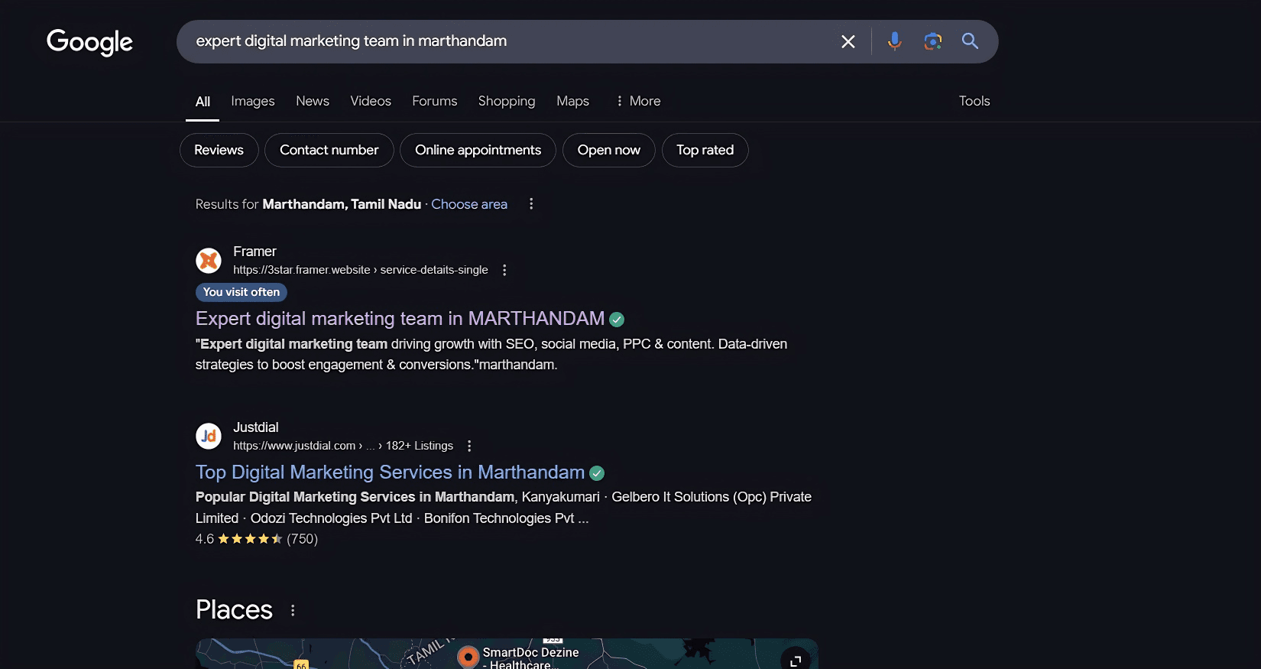Image resolution: width=1261 pixels, height=669 pixels.
Task: Open 'Top Digital Marketing Services in Marthandam' result
Action: (390, 473)
